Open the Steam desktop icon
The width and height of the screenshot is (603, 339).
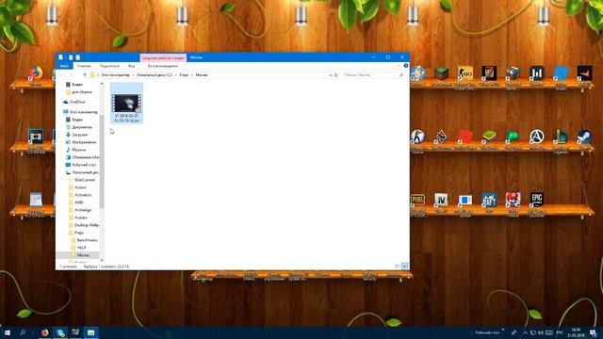point(584,137)
